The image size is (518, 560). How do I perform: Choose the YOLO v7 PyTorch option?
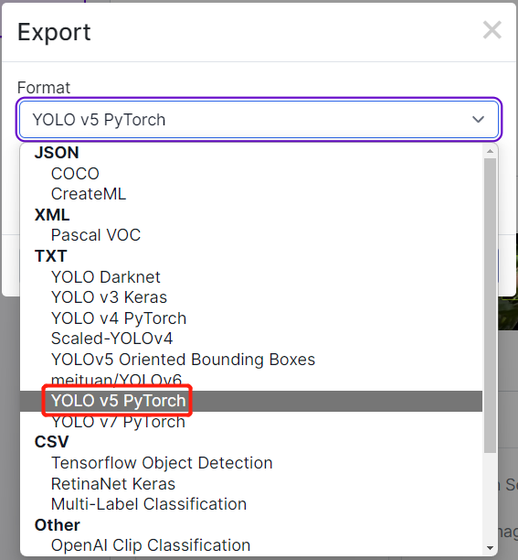251,422
